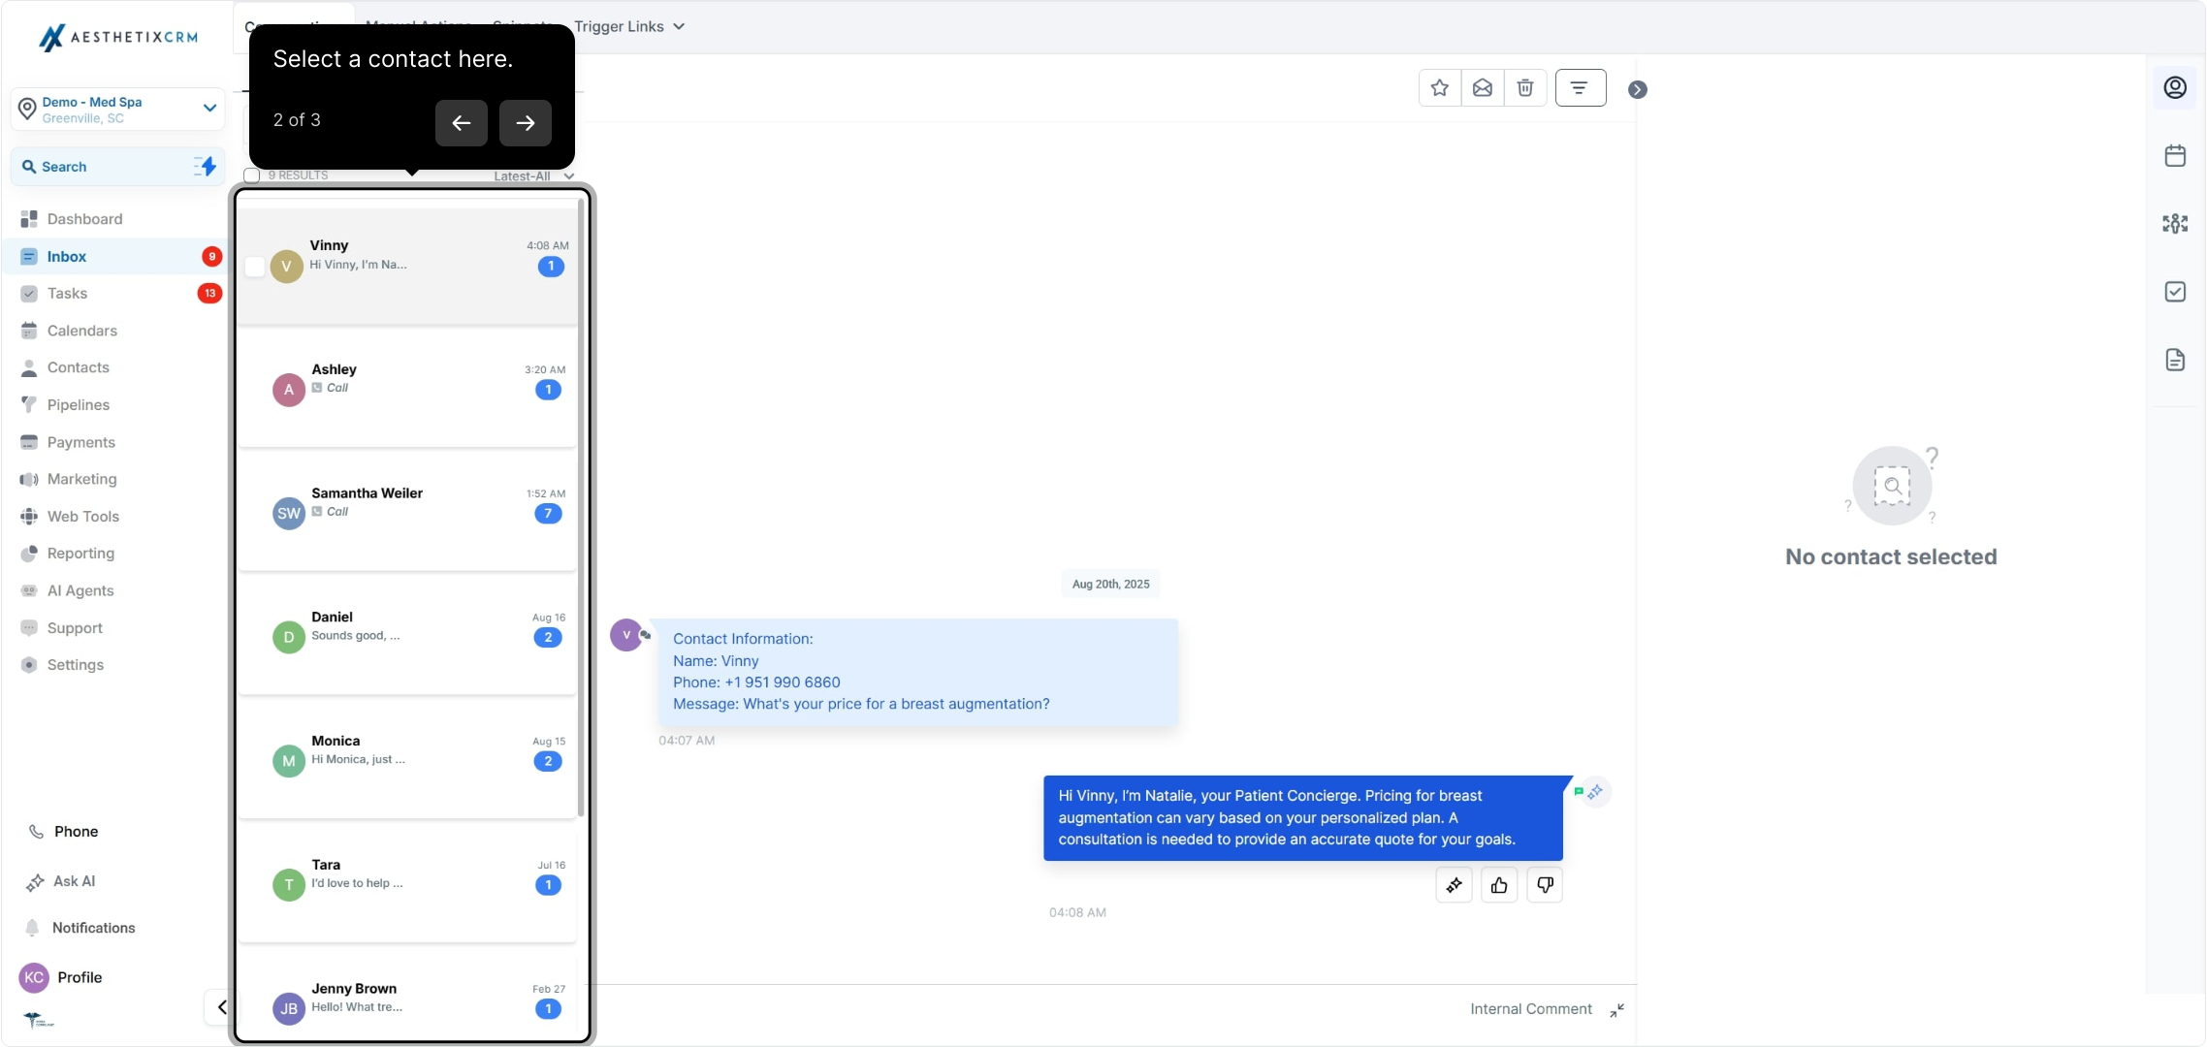The width and height of the screenshot is (2207, 1047).
Task: Open Ask AI in sidebar
Action: (62, 881)
